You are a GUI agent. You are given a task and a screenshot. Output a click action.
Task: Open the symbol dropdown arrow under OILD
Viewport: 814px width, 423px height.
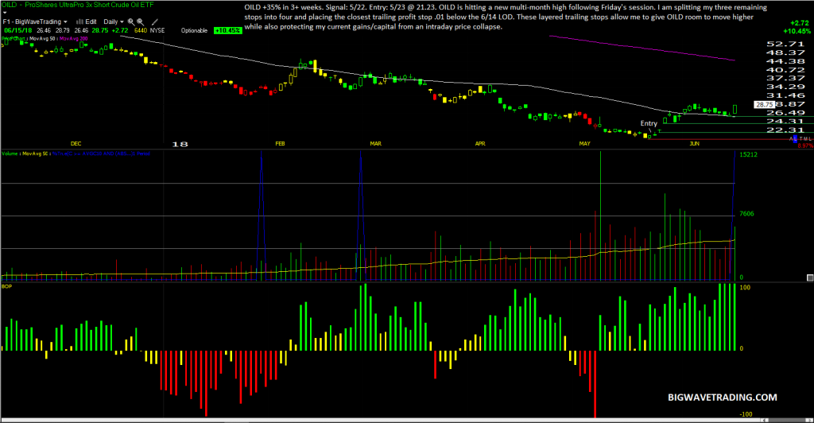(5, 13)
